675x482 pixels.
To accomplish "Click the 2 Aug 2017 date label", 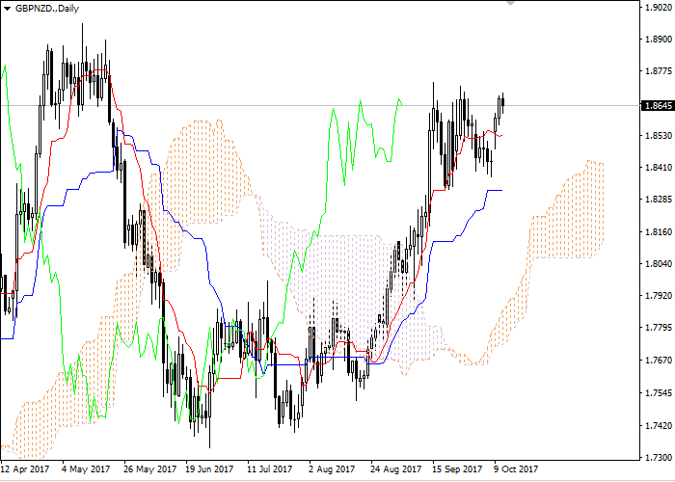I will 332,469.
